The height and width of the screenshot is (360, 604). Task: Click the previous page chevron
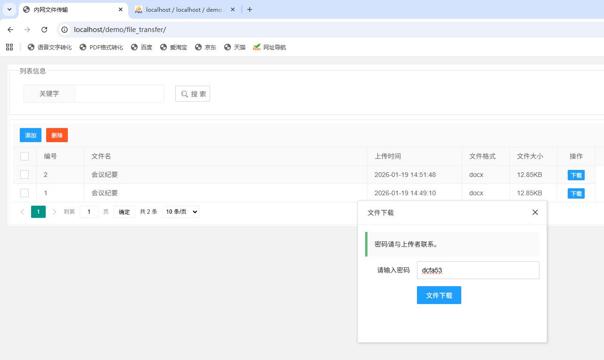pyautogui.click(x=22, y=211)
